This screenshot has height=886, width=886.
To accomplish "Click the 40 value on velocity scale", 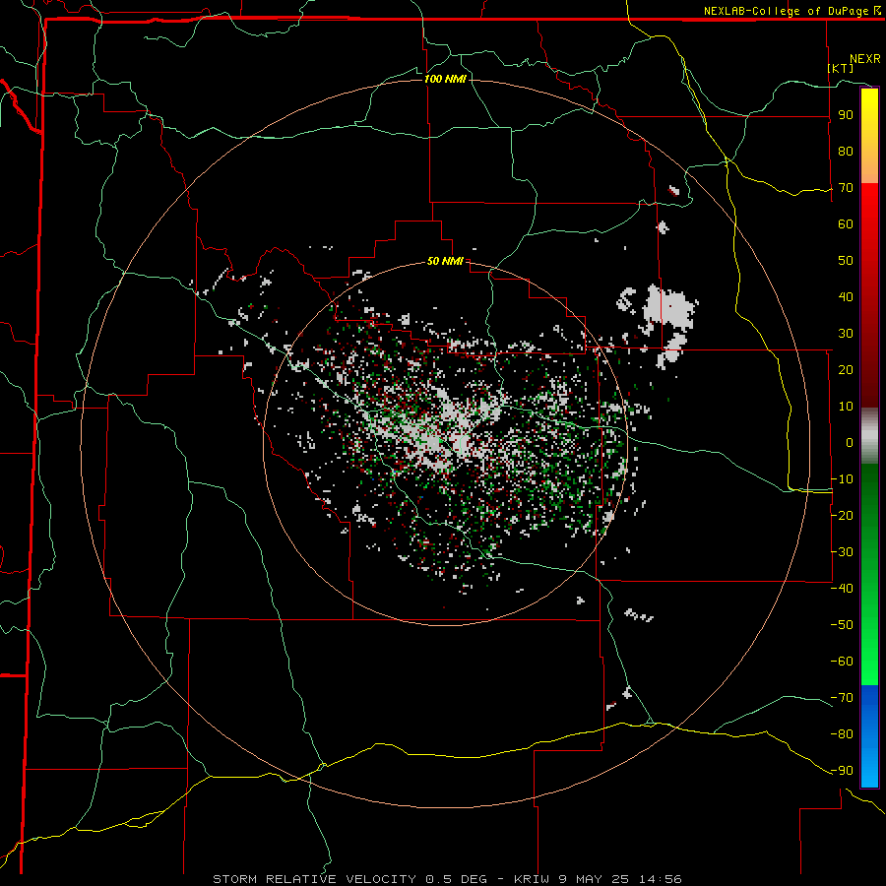I will tap(846, 297).
